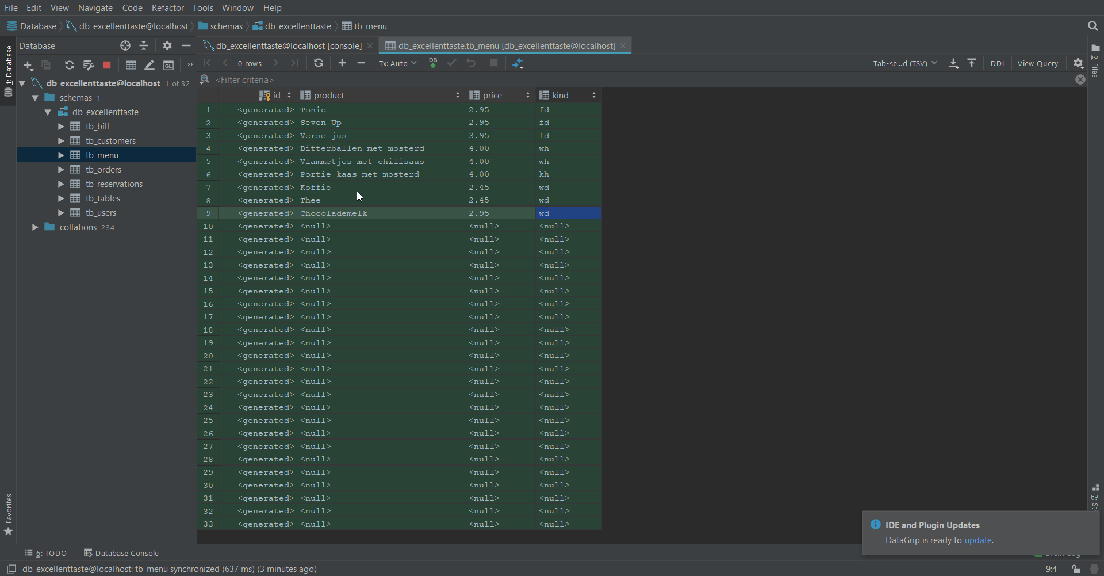Open the Tab-separated (TSV) format dropdown
This screenshot has width=1104, height=576.
(904, 63)
